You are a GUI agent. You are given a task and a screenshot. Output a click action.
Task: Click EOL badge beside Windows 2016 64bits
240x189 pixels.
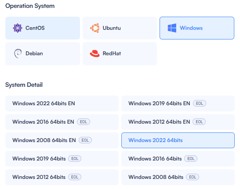point(191,159)
